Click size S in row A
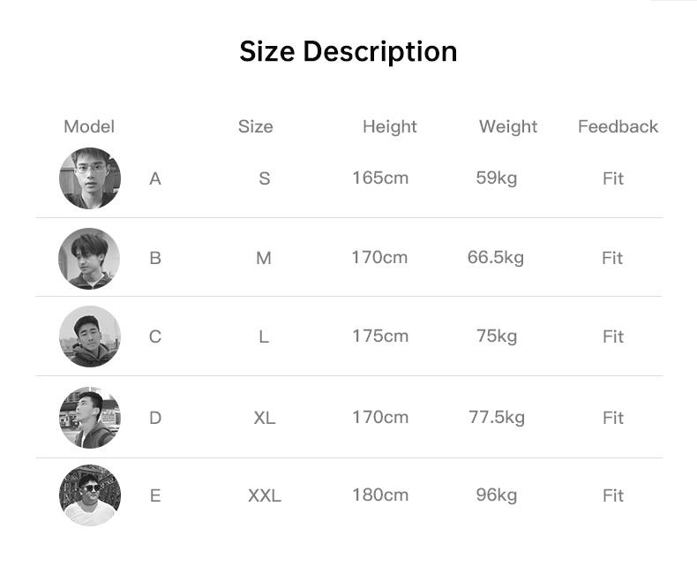The height and width of the screenshot is (582, 697). pyautogui.click(x=265, y=178)
